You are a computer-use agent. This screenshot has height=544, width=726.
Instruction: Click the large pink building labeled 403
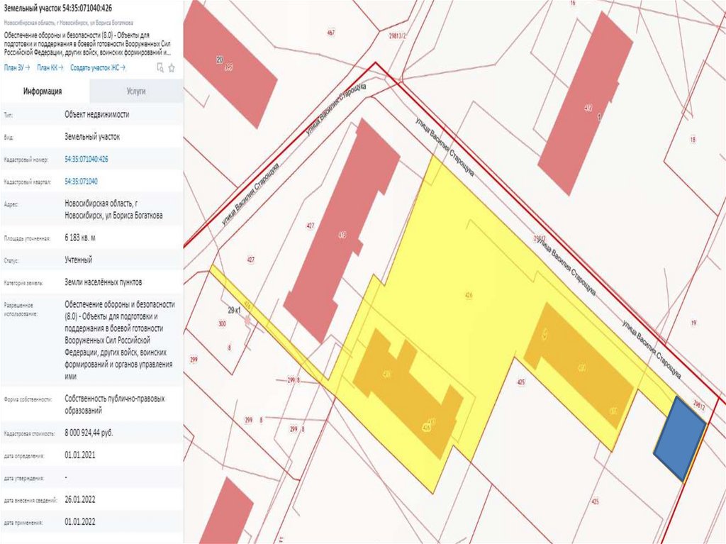[x=342, y=231]
